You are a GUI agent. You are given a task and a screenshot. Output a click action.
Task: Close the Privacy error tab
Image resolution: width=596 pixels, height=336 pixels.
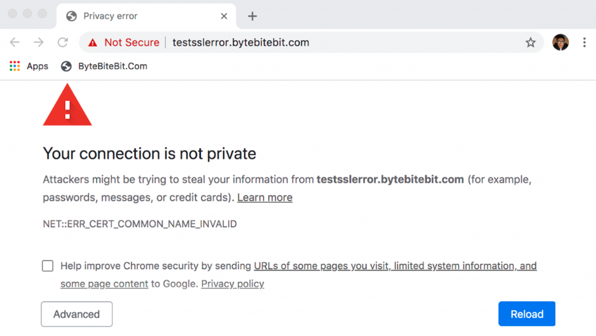(x=224, y=16)
